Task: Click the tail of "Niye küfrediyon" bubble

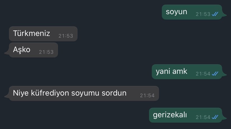Action: coord(7,96)
